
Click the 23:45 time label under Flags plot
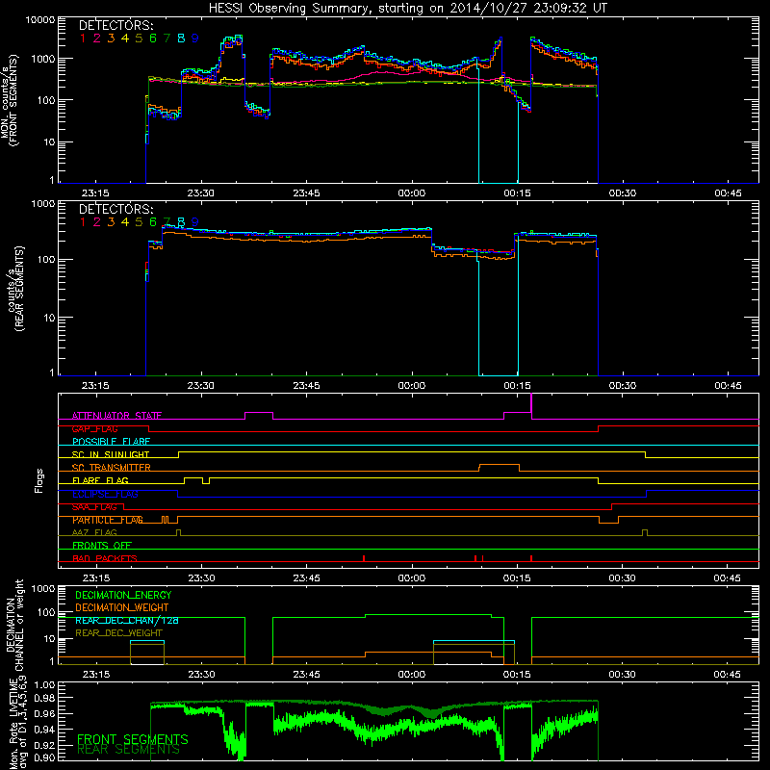click(x=306, y=578)
